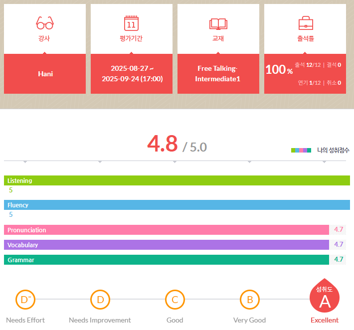Click the open book textbook icon

(218, 23)
